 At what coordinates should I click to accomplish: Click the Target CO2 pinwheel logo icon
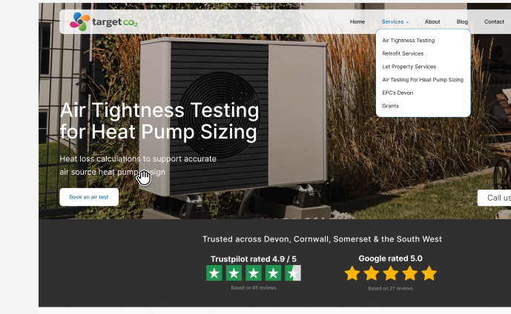coord(80,21)
